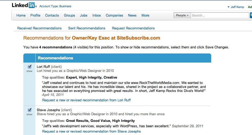Screen dimensions: 252x135
Task: Go to the Home nav item
Action: 21,16
